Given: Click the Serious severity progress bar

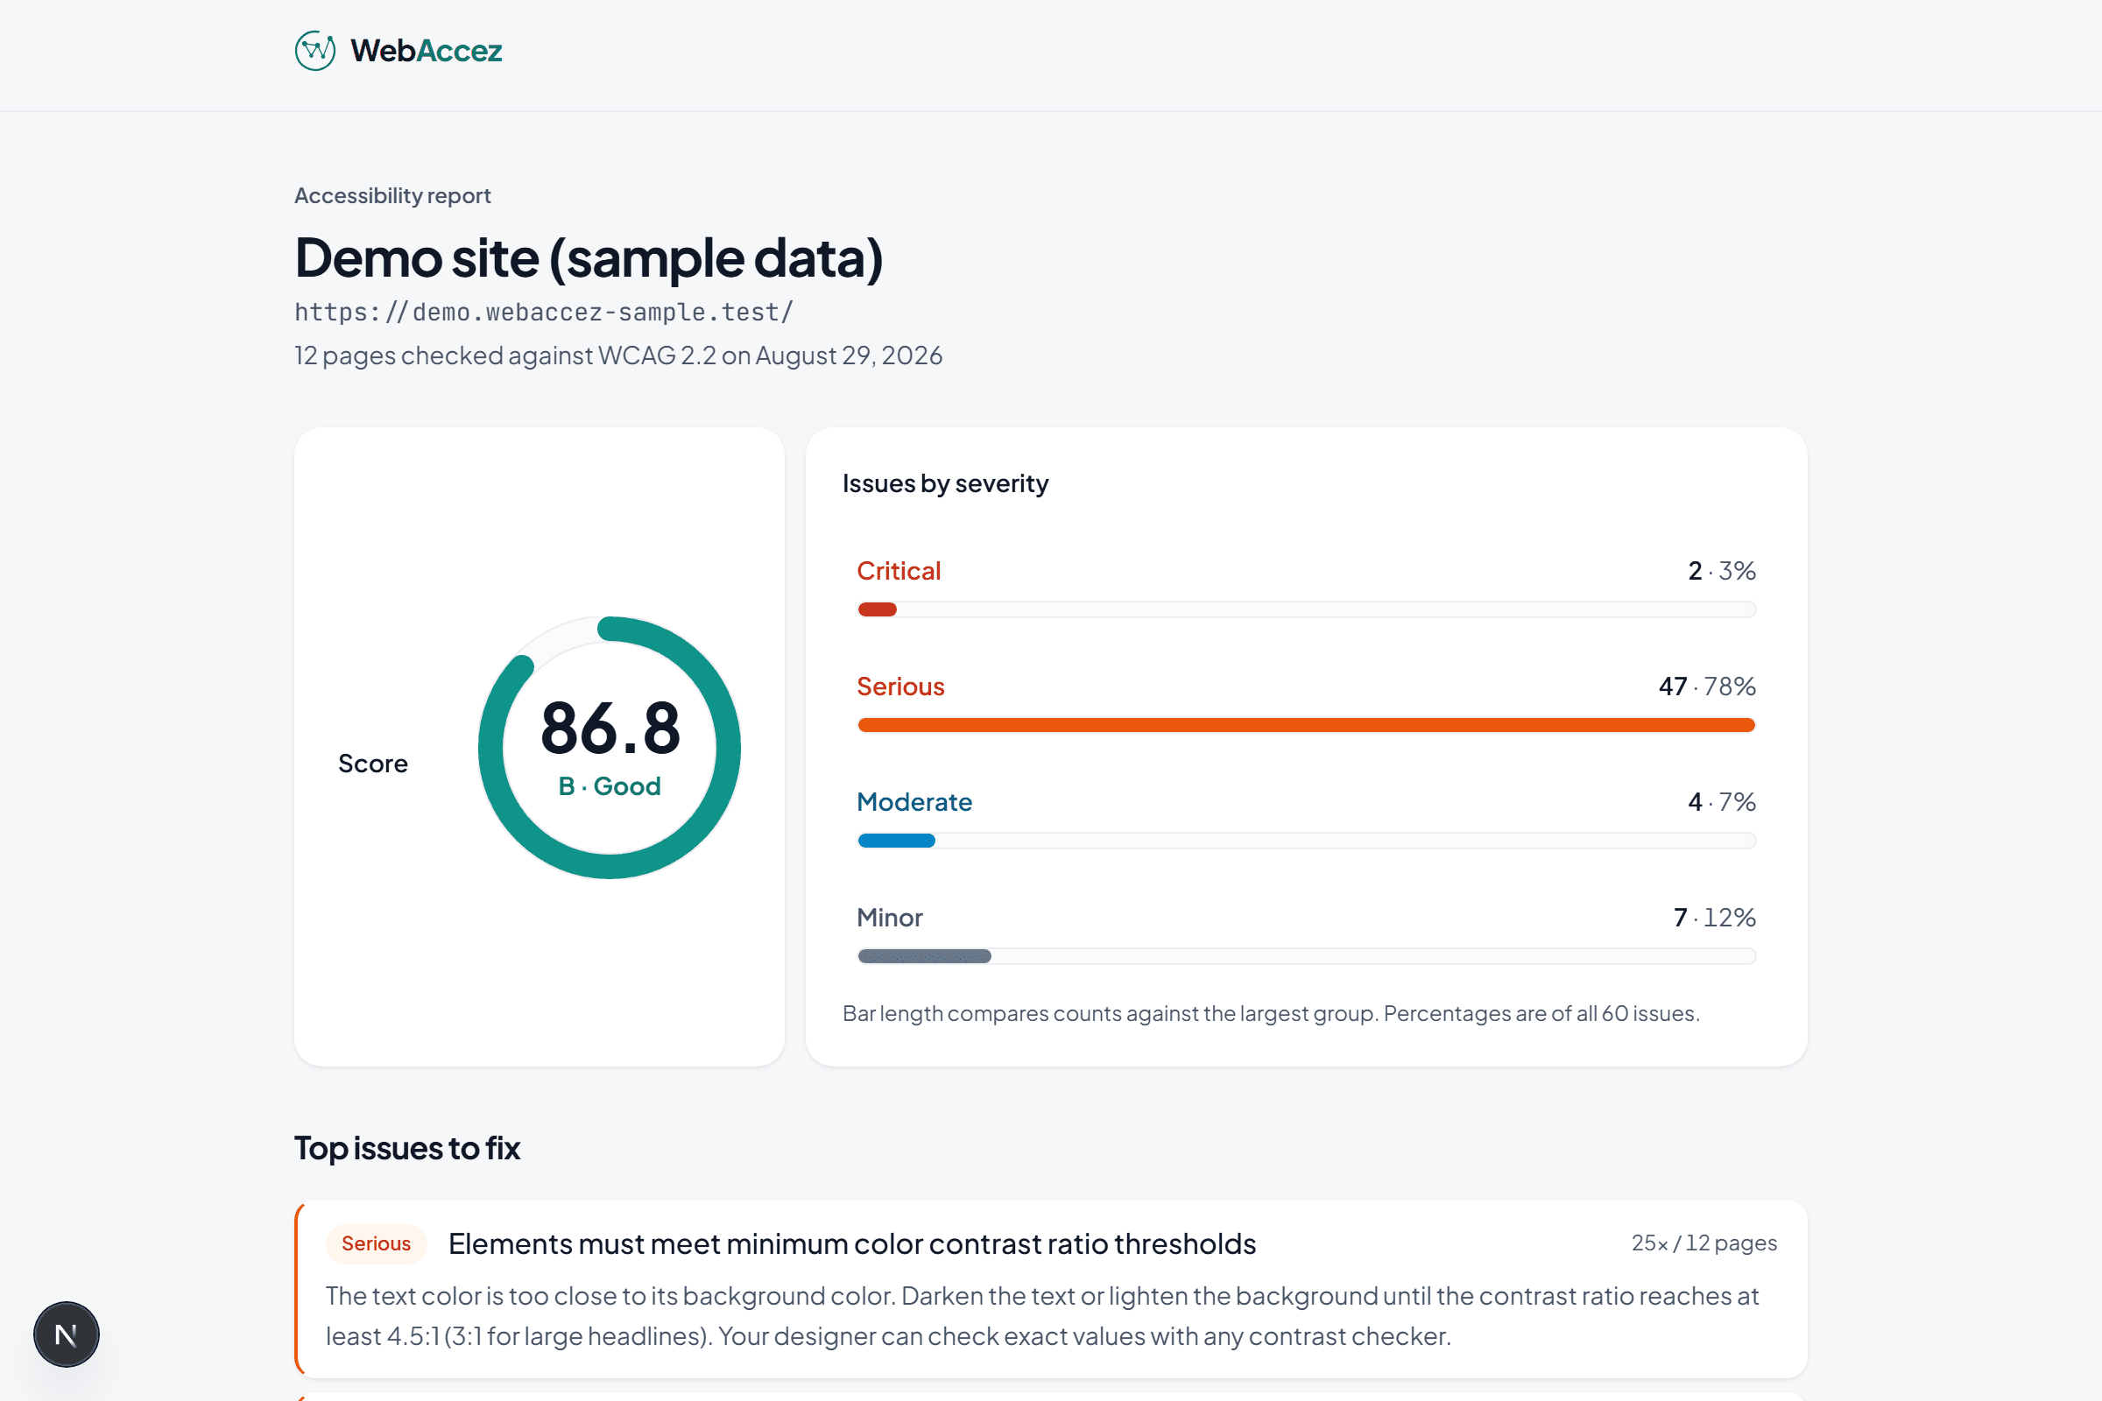Looking at the screenshot, I should pyautogui.click(x=1307, y=725).
